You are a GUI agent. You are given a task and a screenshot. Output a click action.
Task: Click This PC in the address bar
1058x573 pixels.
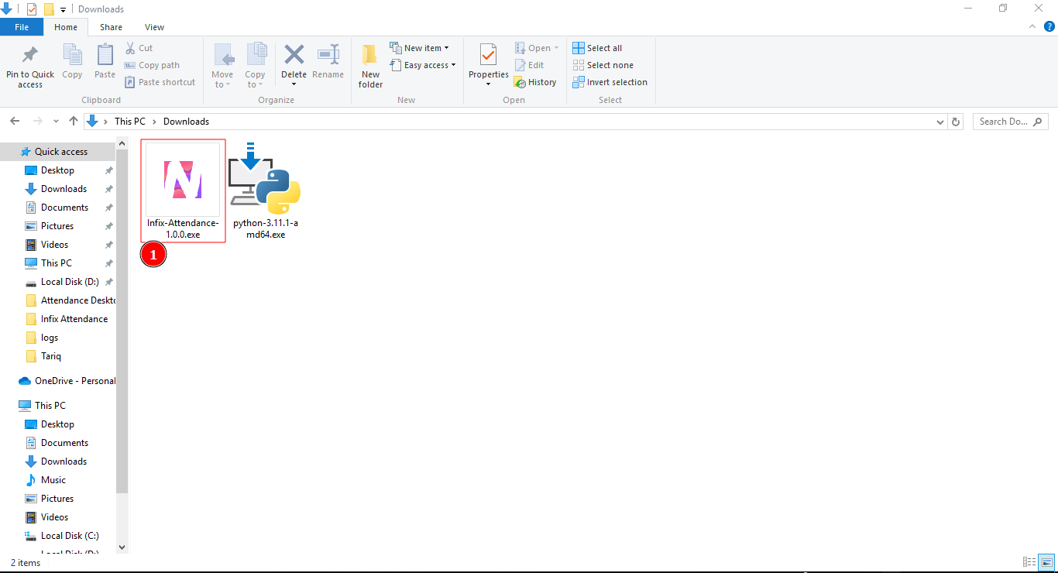pyautogui.click(x=130, y=122)
